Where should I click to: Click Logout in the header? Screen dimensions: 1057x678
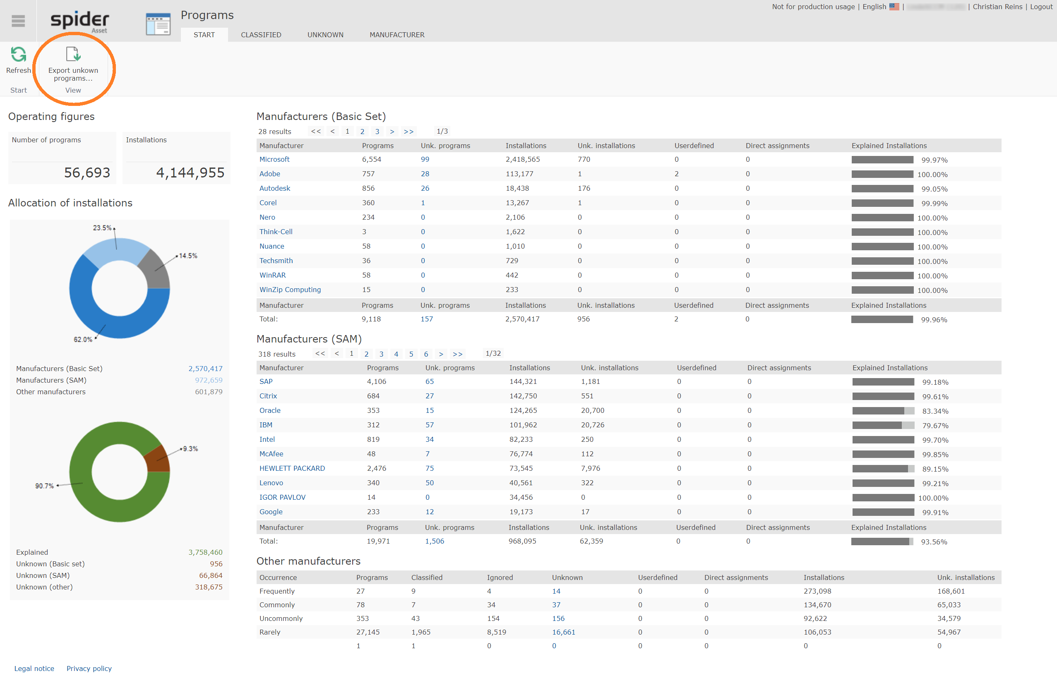(1041, 7)
